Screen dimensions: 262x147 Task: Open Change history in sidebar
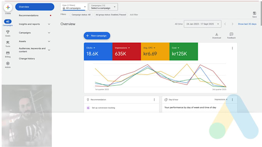[27, 59]
